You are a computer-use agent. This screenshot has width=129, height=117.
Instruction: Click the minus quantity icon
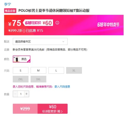15,94
